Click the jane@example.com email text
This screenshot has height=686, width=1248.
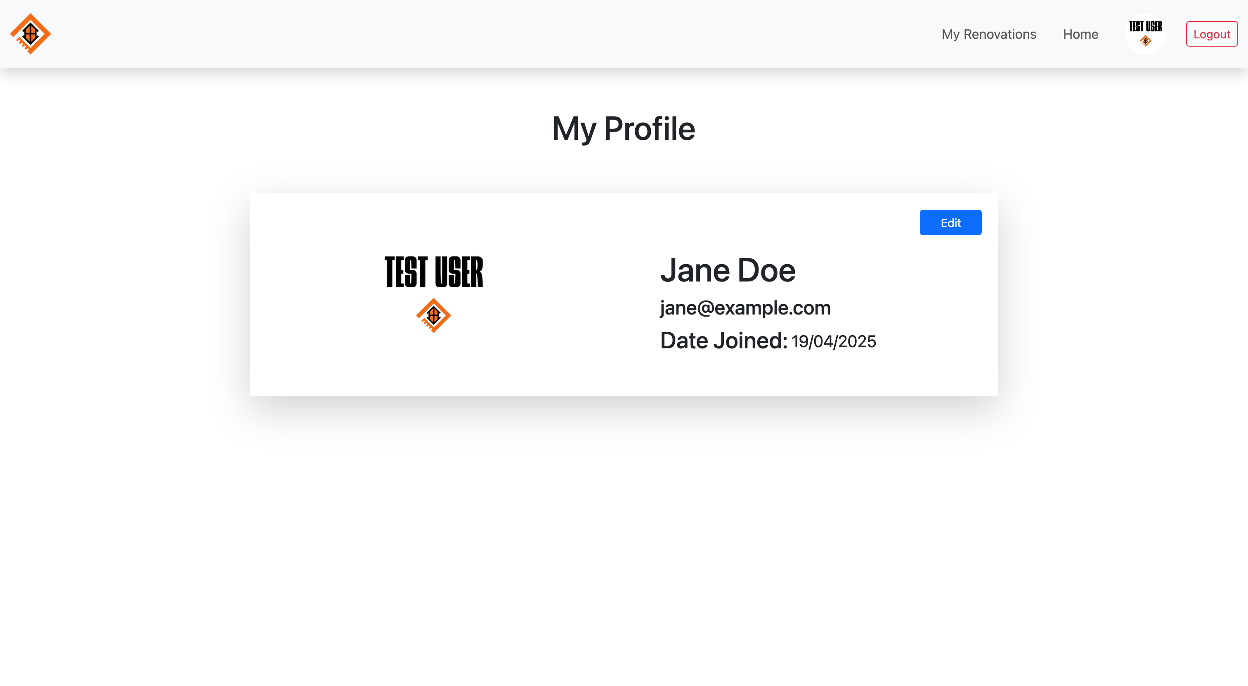(x=745, y=308)
